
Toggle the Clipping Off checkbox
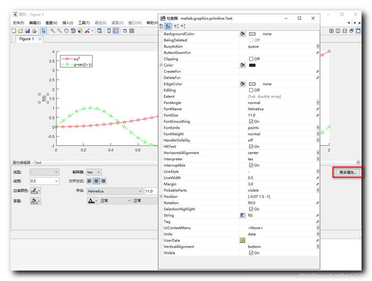[x=251, y=58]
